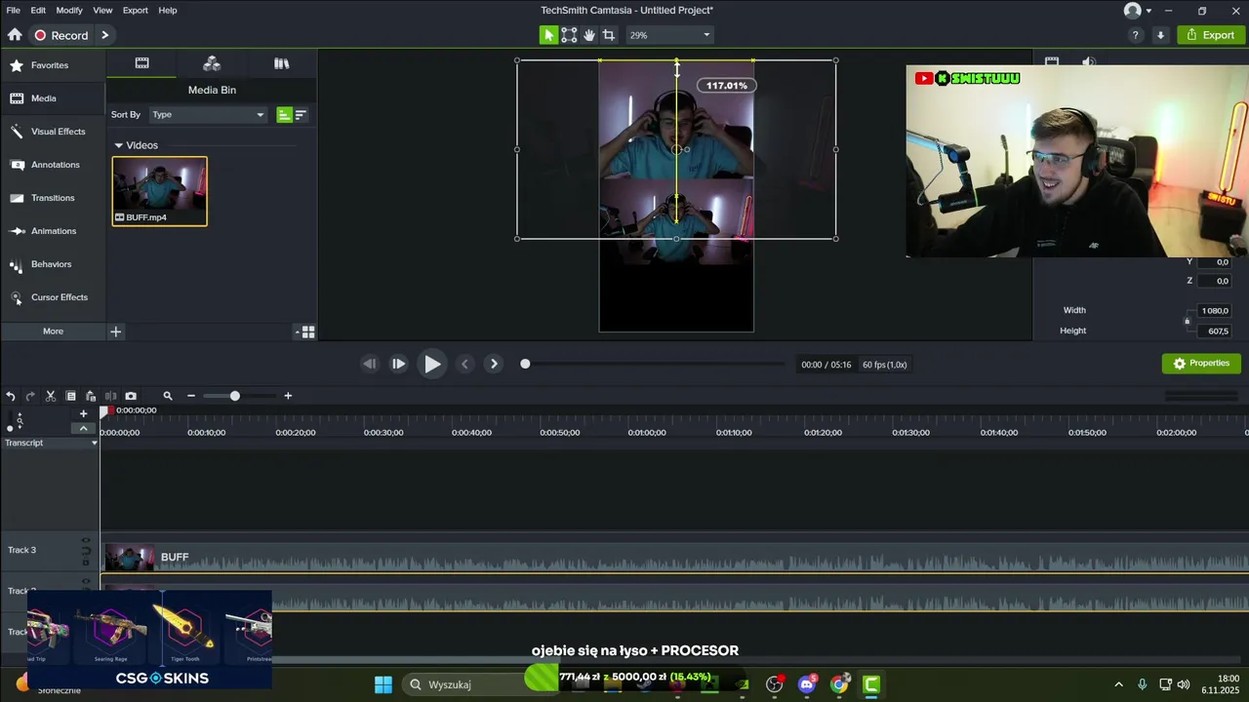Toggle Track 3 visibility eye icon

coord(86,540)
